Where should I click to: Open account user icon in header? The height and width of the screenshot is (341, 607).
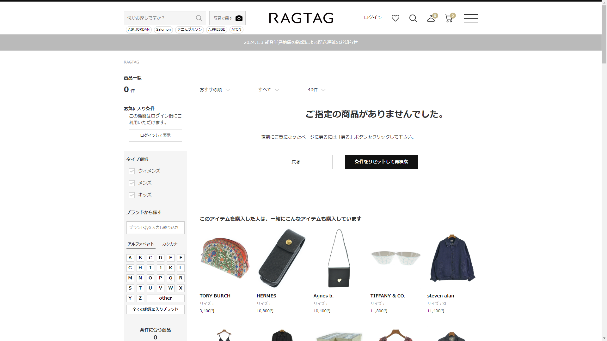pyautogui.click(x=431, y=18)
